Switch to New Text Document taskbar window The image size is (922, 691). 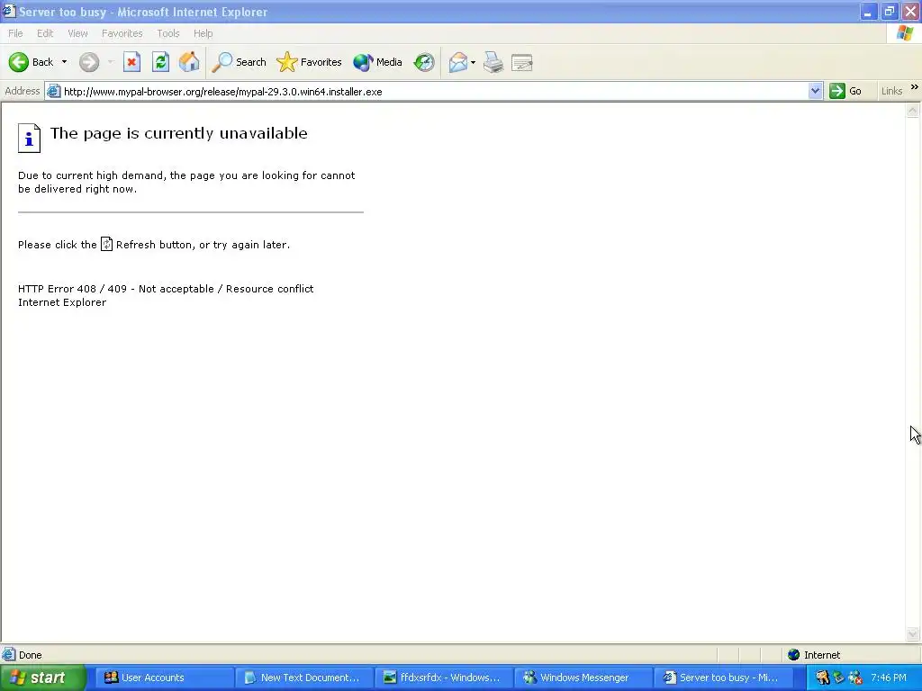(304, 678)
